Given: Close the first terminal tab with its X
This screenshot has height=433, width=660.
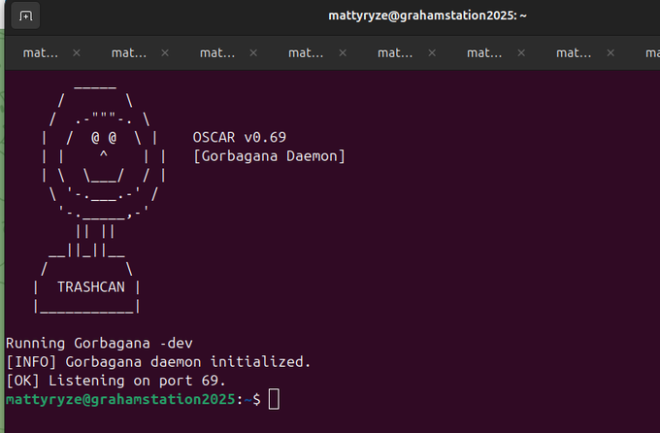Looking at the screenshot, I should (x=76, y=53).
